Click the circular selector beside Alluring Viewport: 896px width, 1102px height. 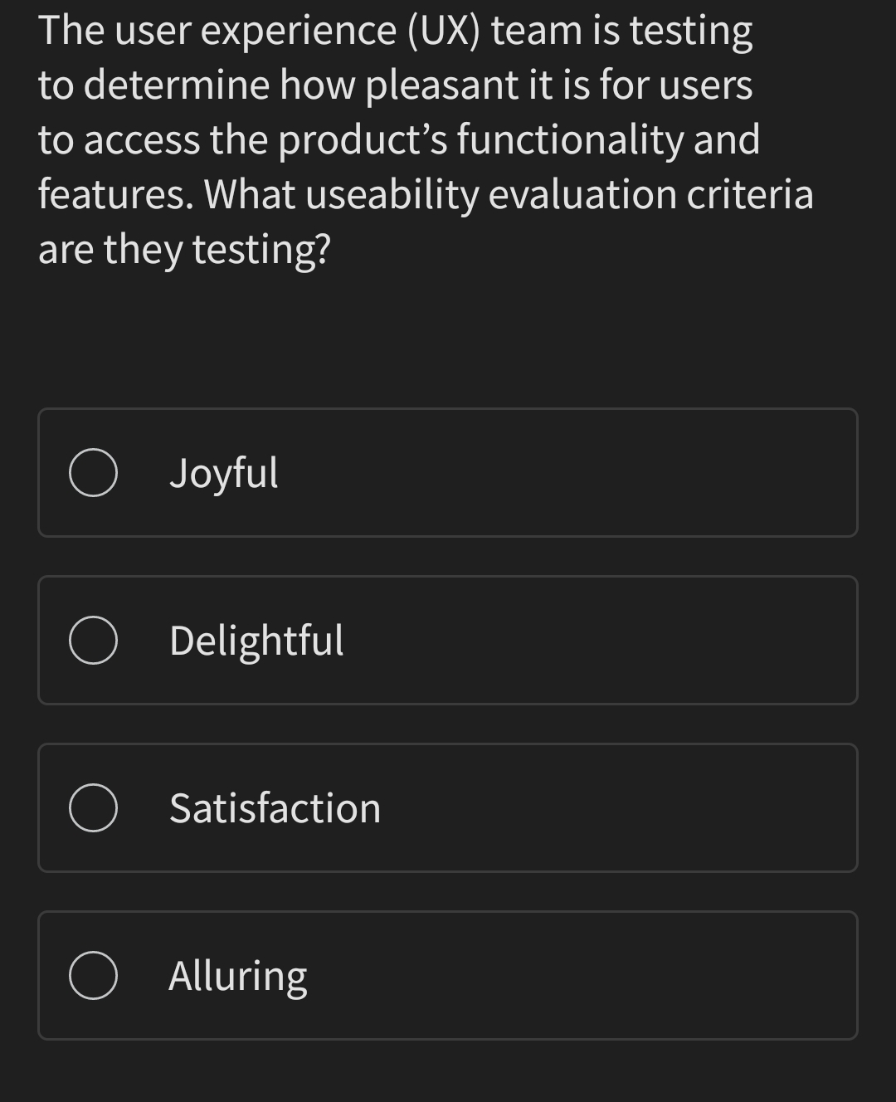tap(94, 975)
